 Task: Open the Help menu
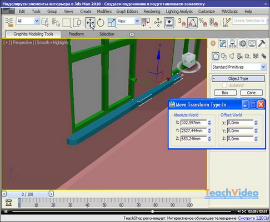[248, 12]
